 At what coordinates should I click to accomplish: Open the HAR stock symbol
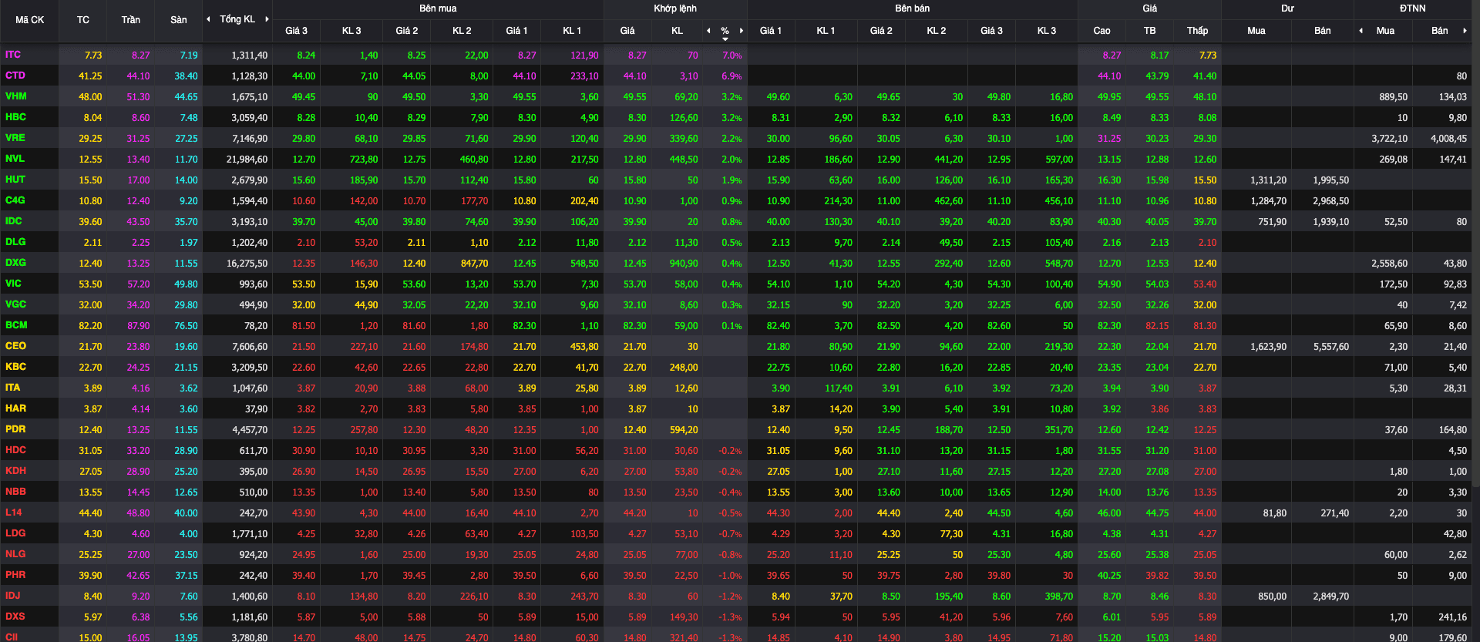tap(15, 408)
